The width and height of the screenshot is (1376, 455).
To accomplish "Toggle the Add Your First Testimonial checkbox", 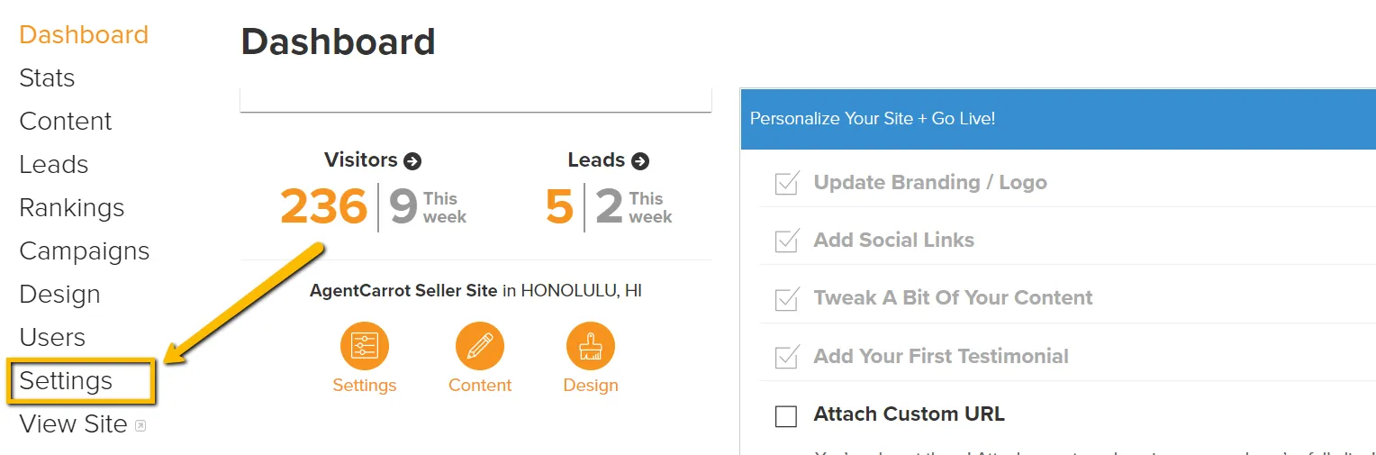I will pos(786,357).
